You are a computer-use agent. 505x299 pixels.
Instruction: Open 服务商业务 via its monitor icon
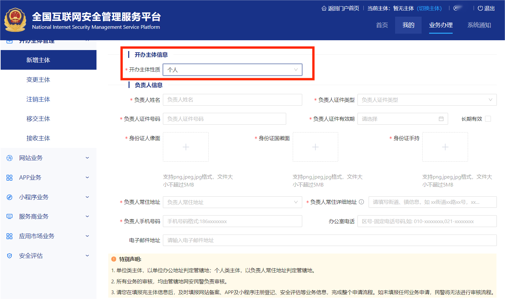pyautogui.click(x=9, y=216)
